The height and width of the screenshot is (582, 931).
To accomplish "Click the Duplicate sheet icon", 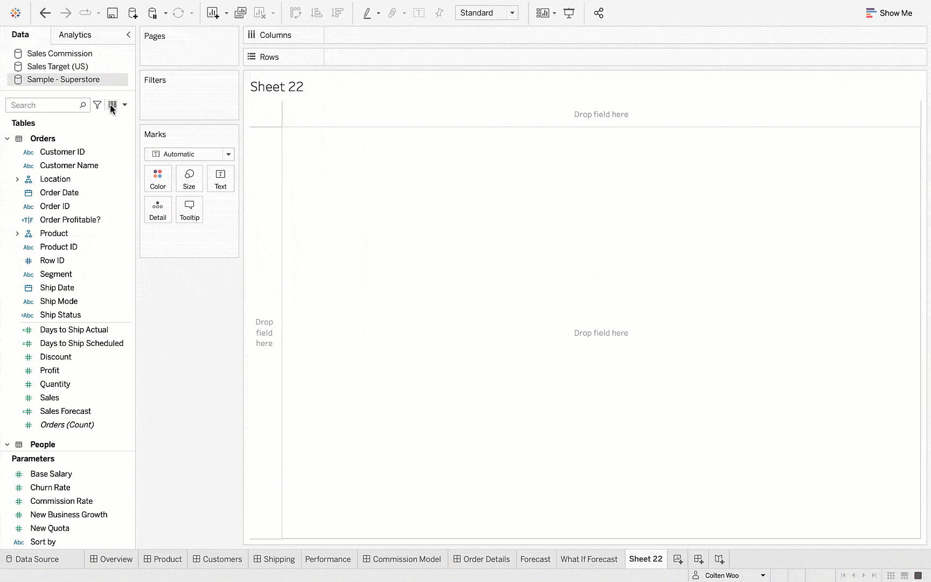I will [x=240, y=13].
